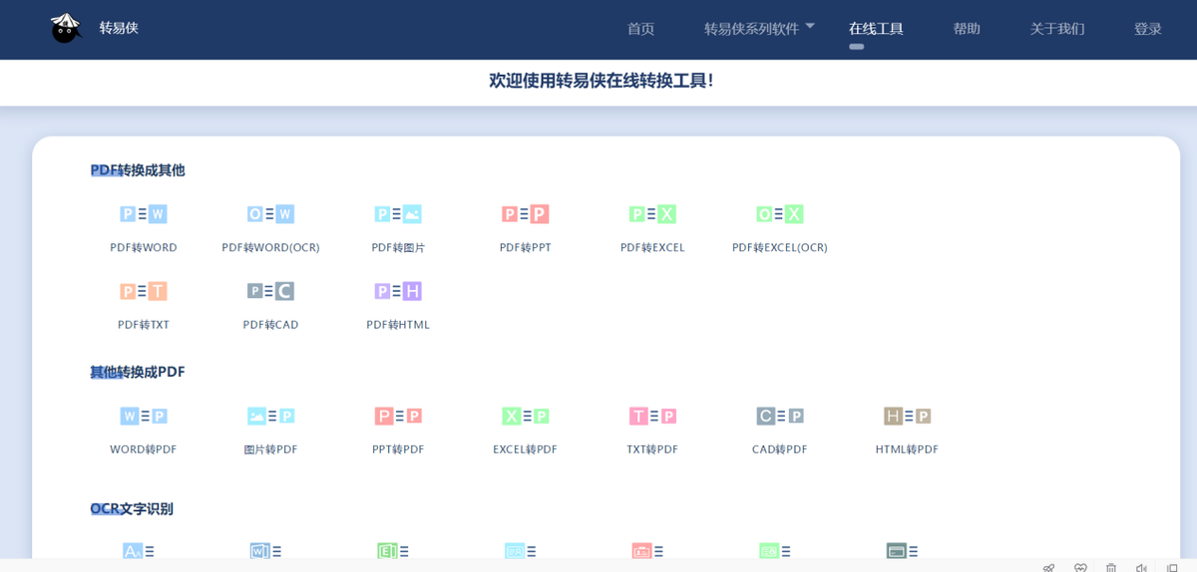Screen dimensions: 1197x572
Task: Select the CAD转PDF tool icon
Action: point(779,416)
